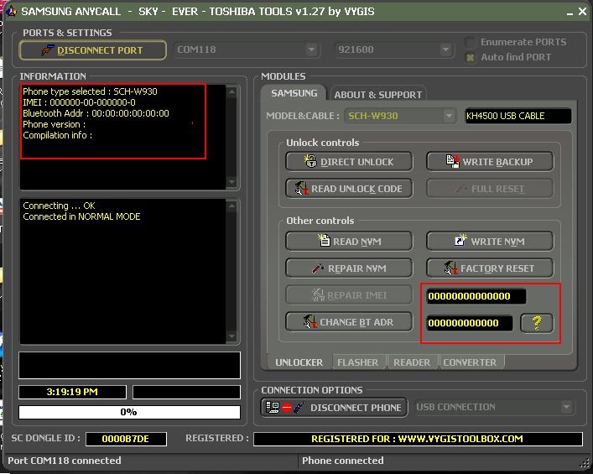Click the tools icon on Factory Reset
593x474 pixels.
450,268
